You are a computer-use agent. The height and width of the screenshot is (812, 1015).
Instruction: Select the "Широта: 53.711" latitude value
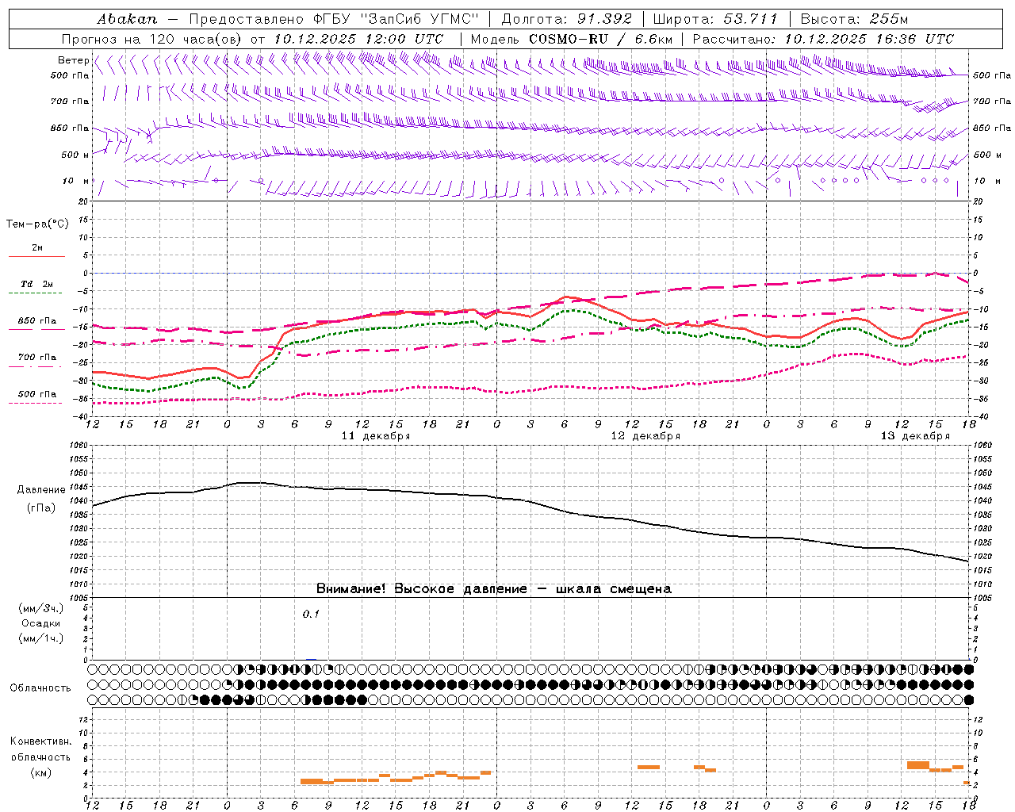pos(715,19)
